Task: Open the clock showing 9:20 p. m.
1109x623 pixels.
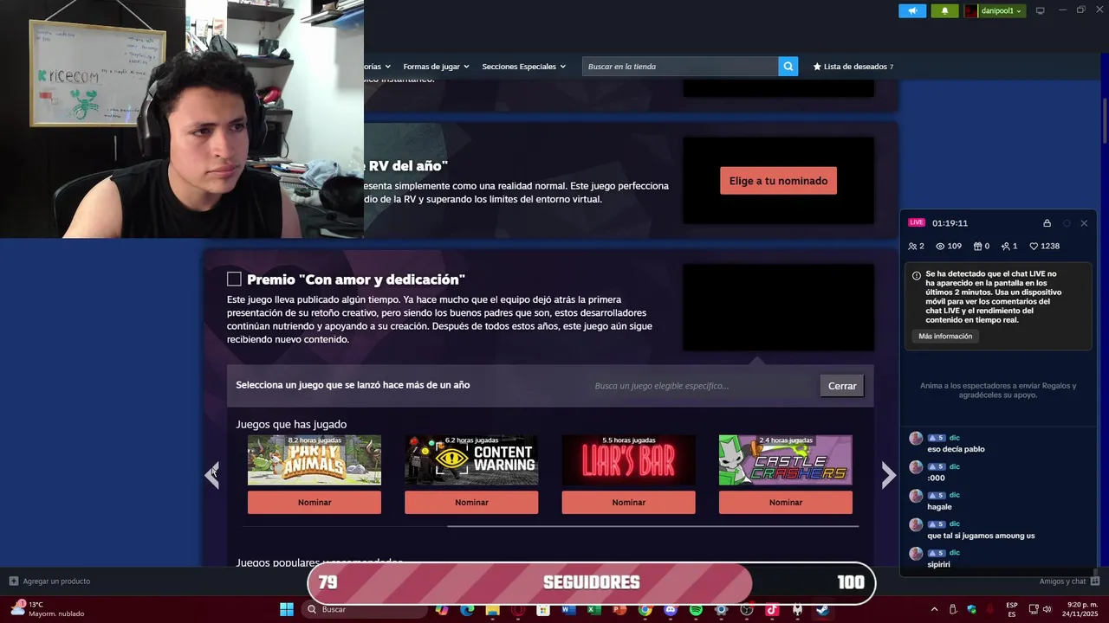Action: [1080, 609]
